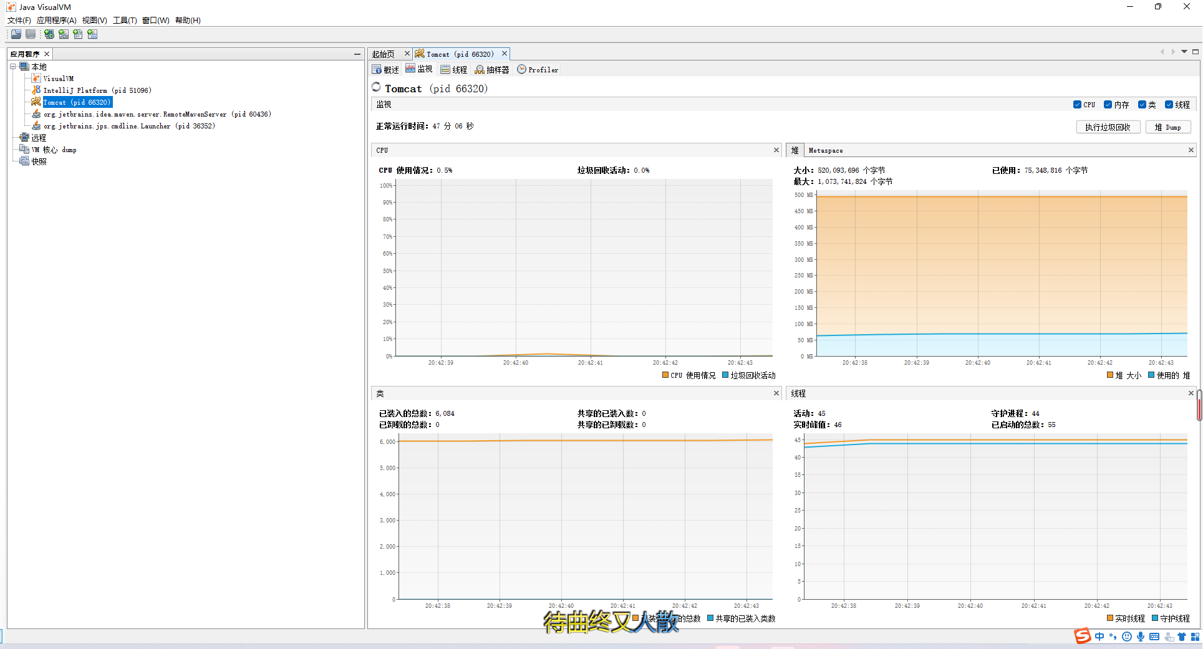Close the CPU graph panel
The image size is (1203, 649).
click(x=776, y=150)
